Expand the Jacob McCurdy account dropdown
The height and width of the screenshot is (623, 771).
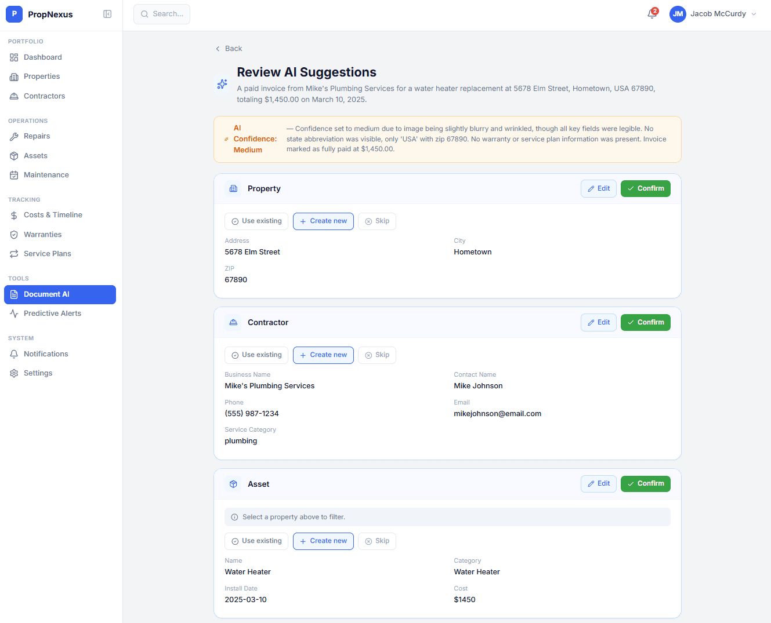click(754, 14)
